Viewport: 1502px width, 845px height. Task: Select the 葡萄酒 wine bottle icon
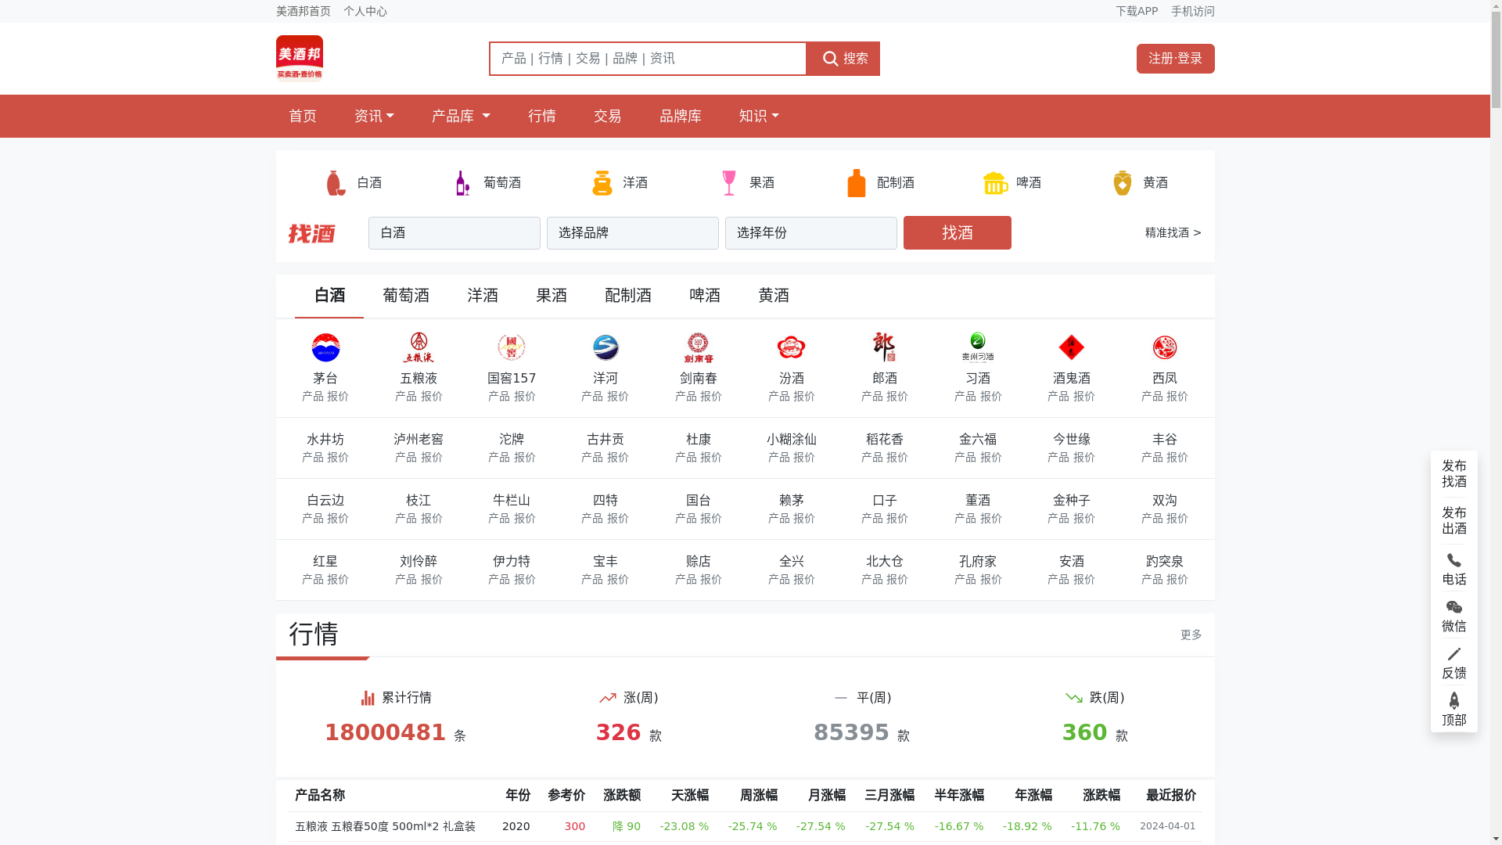(x=462, y=183)
